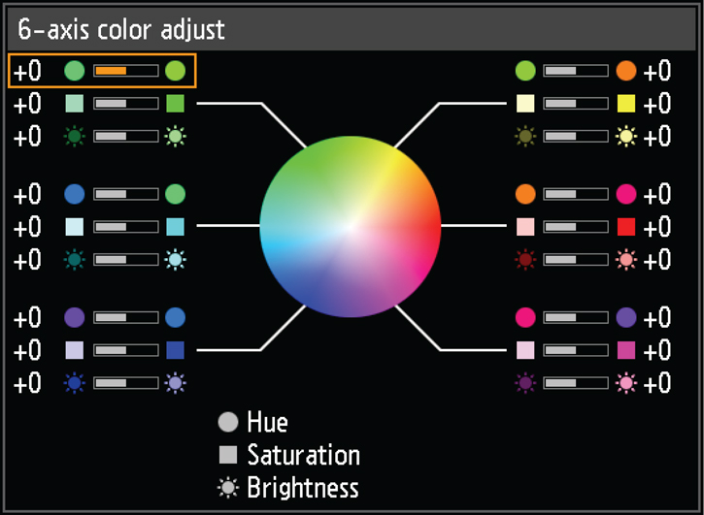Select the slider beside the dark red sun
The image size is (704, 515).
pos(575,260)
